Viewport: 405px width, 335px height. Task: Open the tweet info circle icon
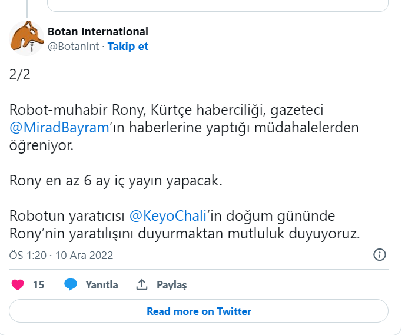(380, 255)
